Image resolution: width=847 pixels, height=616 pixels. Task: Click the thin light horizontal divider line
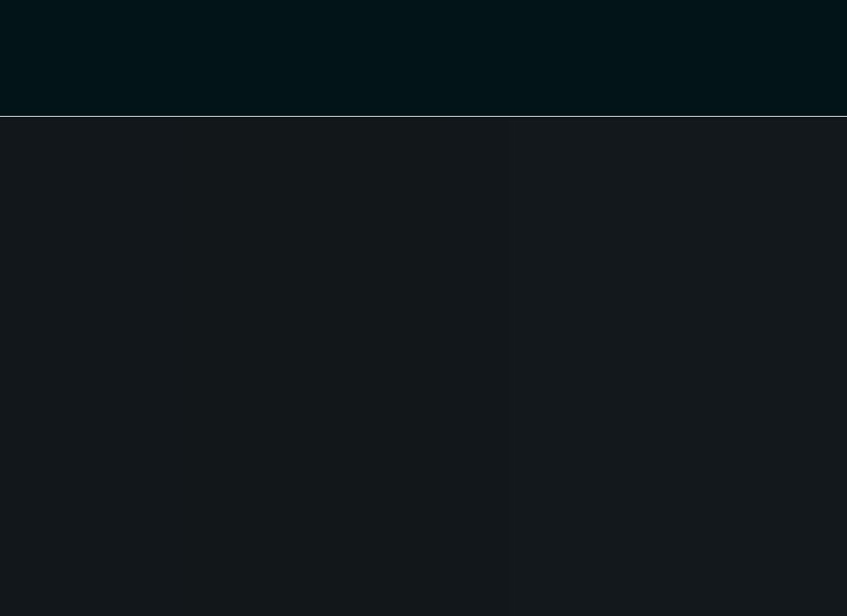[423, 116]
